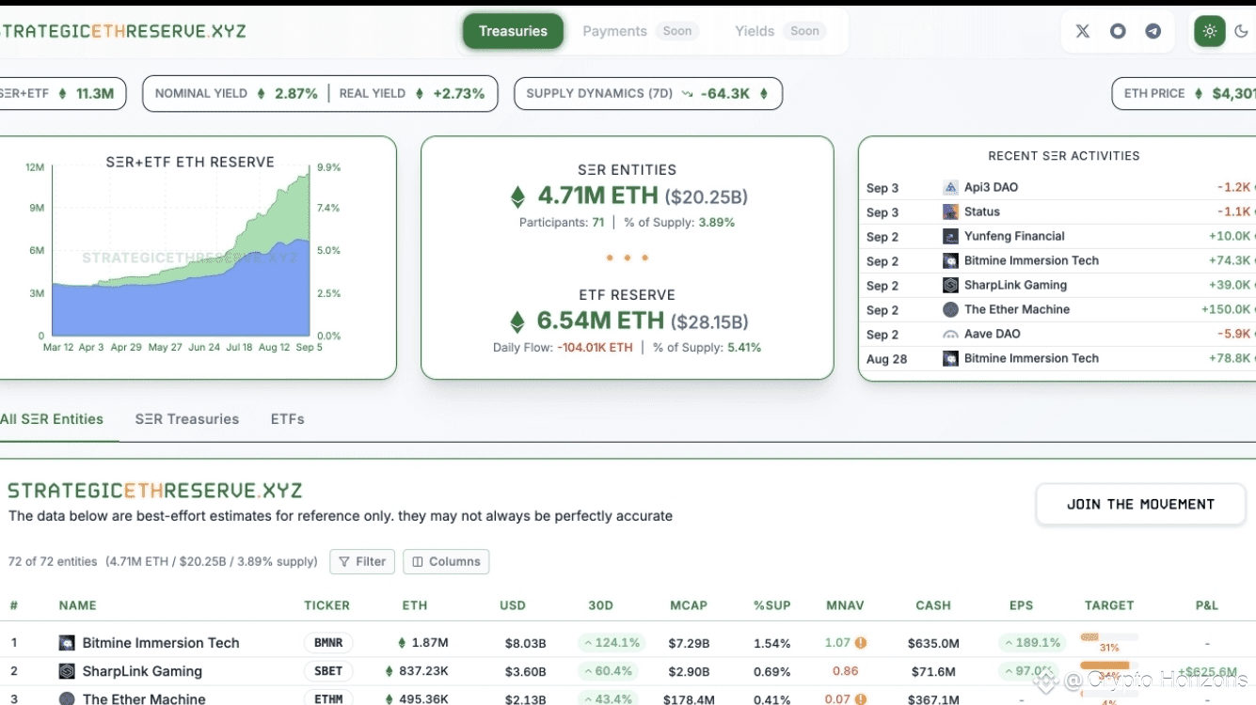
Task: Click the Sep 2 Bitmine Immersion logo icon
Action: 950,260
